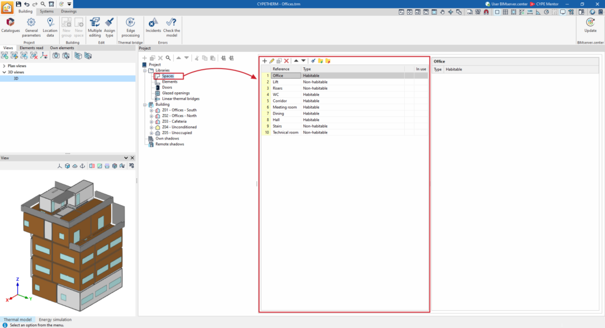Delete selected space with red X

(x=287, y=61)
